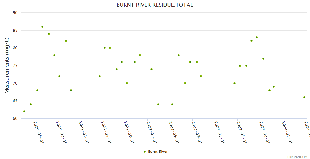Select the 84 mg/L data point
This screenshot has width=310, height=159.
[49, 34]
